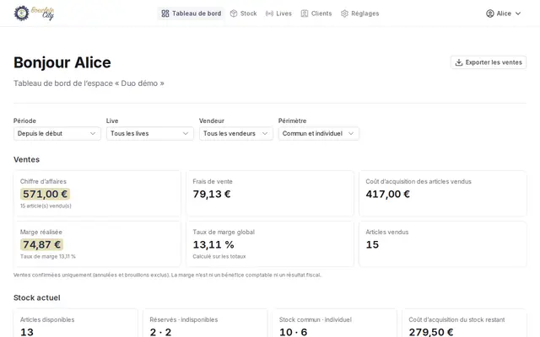Viewport: 540px width, 337px height.
Task: Open the Période dropdown Depuis le début
Action: pyautogui.click(x=57, y=133)
